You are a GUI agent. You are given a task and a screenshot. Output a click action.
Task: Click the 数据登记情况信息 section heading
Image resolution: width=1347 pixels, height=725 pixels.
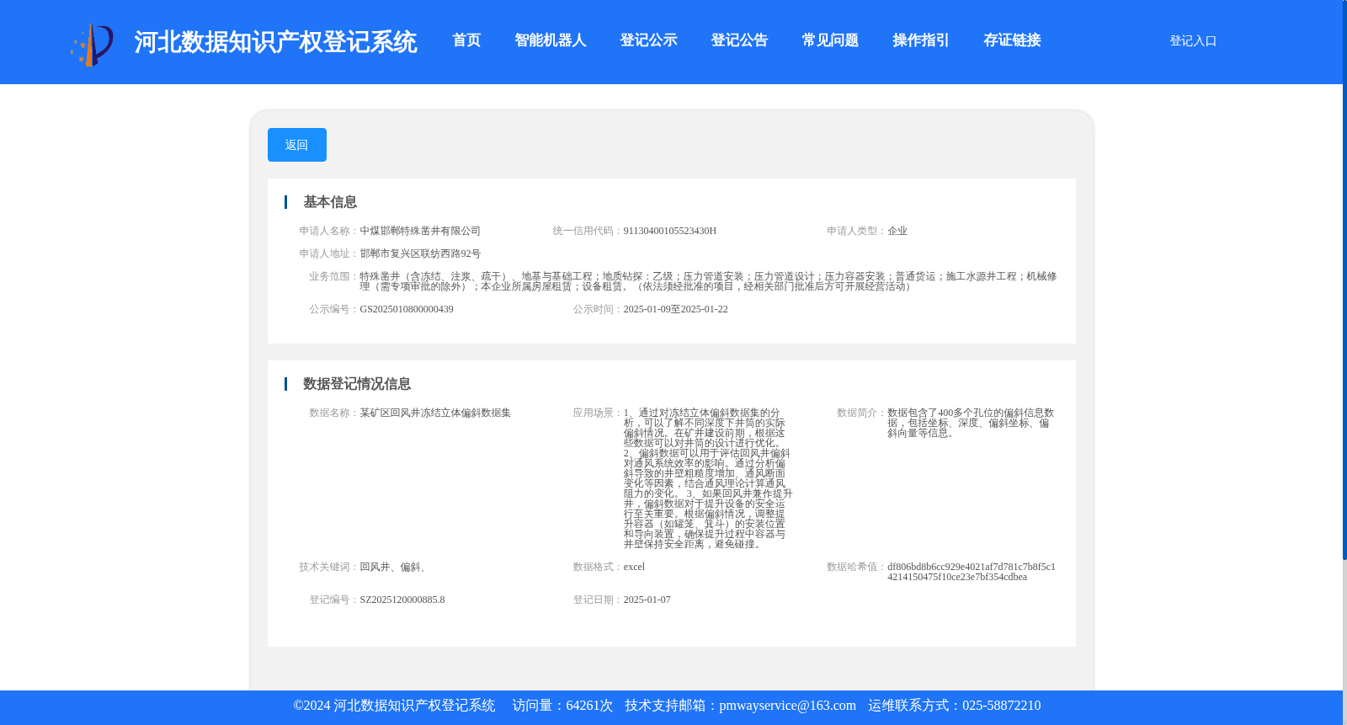357,384
